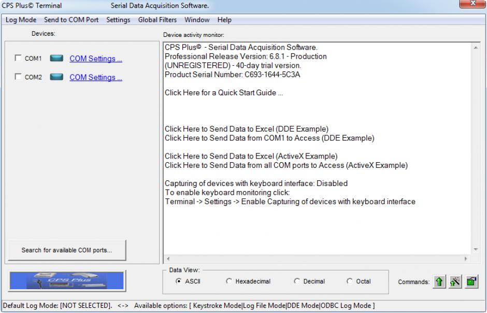Screen dimensions: 487x313
Task: Open the Log Mode menu
Action: (21, 20)
